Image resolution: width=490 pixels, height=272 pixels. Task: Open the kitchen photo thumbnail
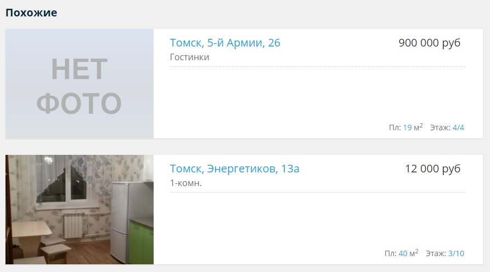[80, 210]
